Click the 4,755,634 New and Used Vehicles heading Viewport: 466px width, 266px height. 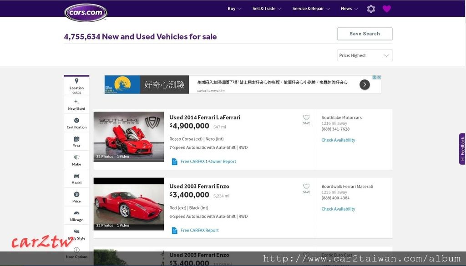tap(140, 36)
